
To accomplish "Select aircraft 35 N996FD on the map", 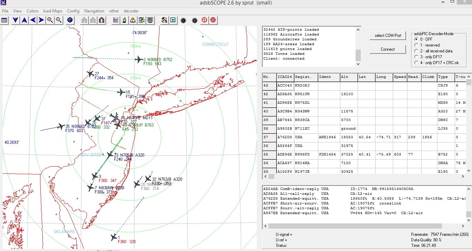I will coord(61,127).
